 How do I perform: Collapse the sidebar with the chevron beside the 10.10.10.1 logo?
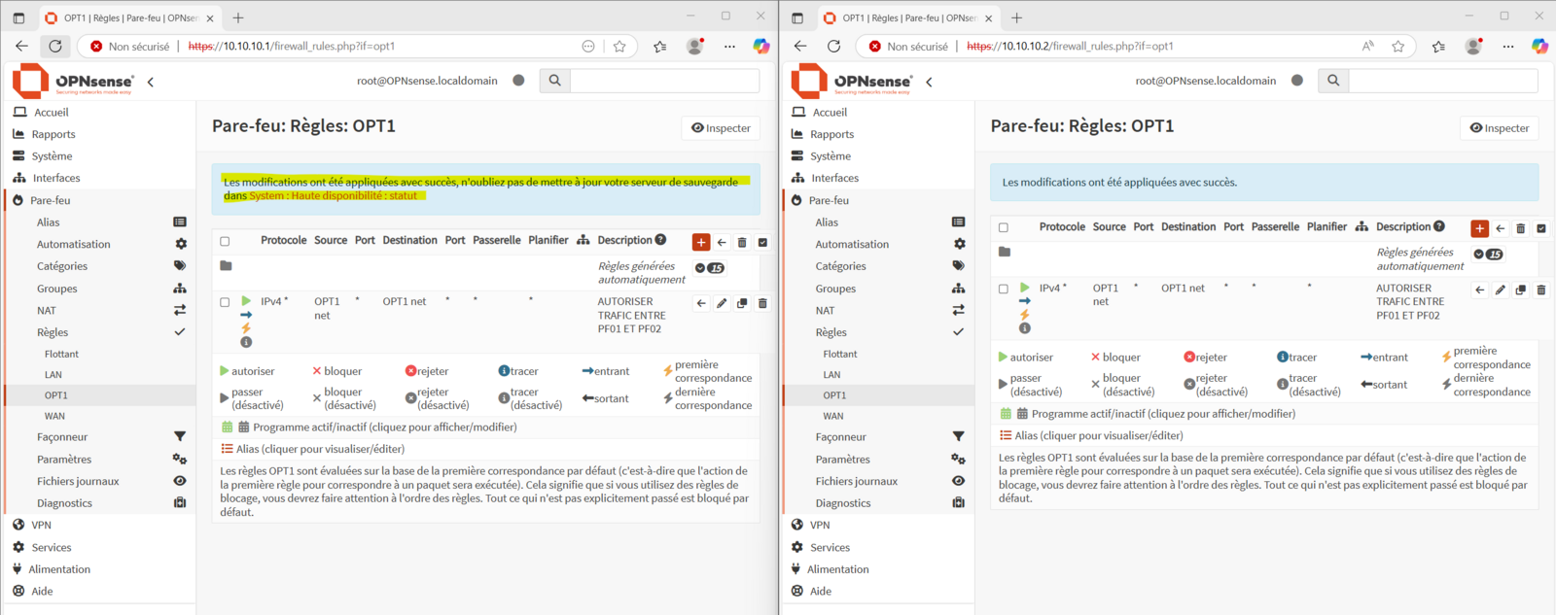151,82
